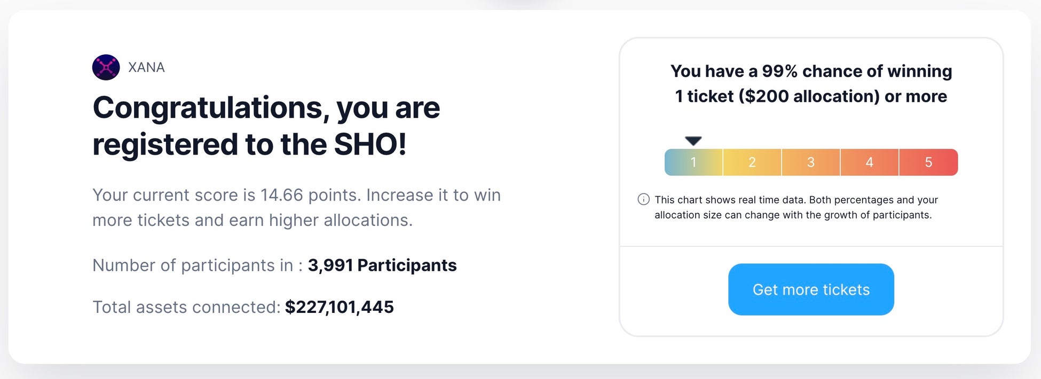Select ticket segment 2 on the bar
Image resolution: width=1041 pixels, height=379 pixels.
752,162
